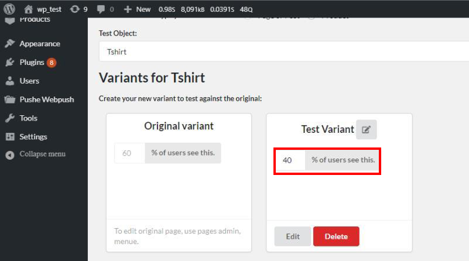Open the Tools menu
Screen dimensions: 469x261
pyautogui.click(x=29, y=118)
